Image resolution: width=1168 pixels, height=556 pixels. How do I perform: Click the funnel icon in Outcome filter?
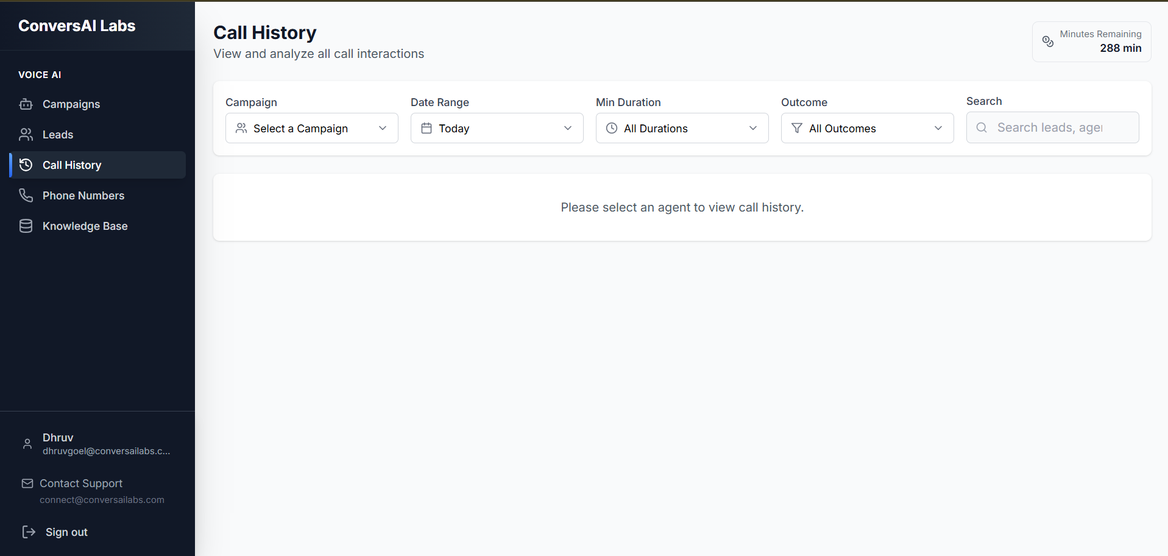point(797,128)
